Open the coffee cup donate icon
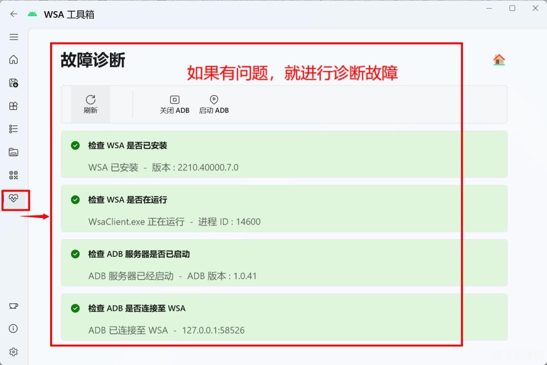 [x=14, y=305]
